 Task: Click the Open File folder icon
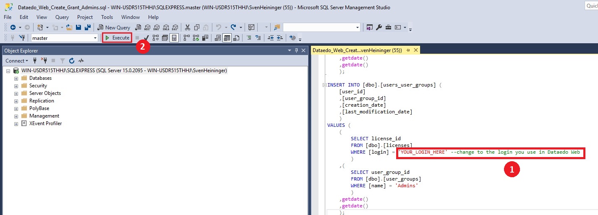pyautogui.click(x=69, y=27)
